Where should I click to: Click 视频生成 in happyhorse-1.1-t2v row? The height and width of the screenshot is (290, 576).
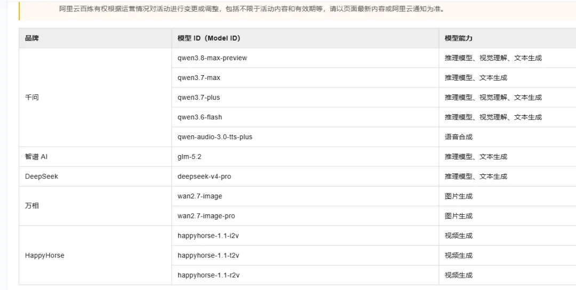pyautogui.click(x=459, y=255)
